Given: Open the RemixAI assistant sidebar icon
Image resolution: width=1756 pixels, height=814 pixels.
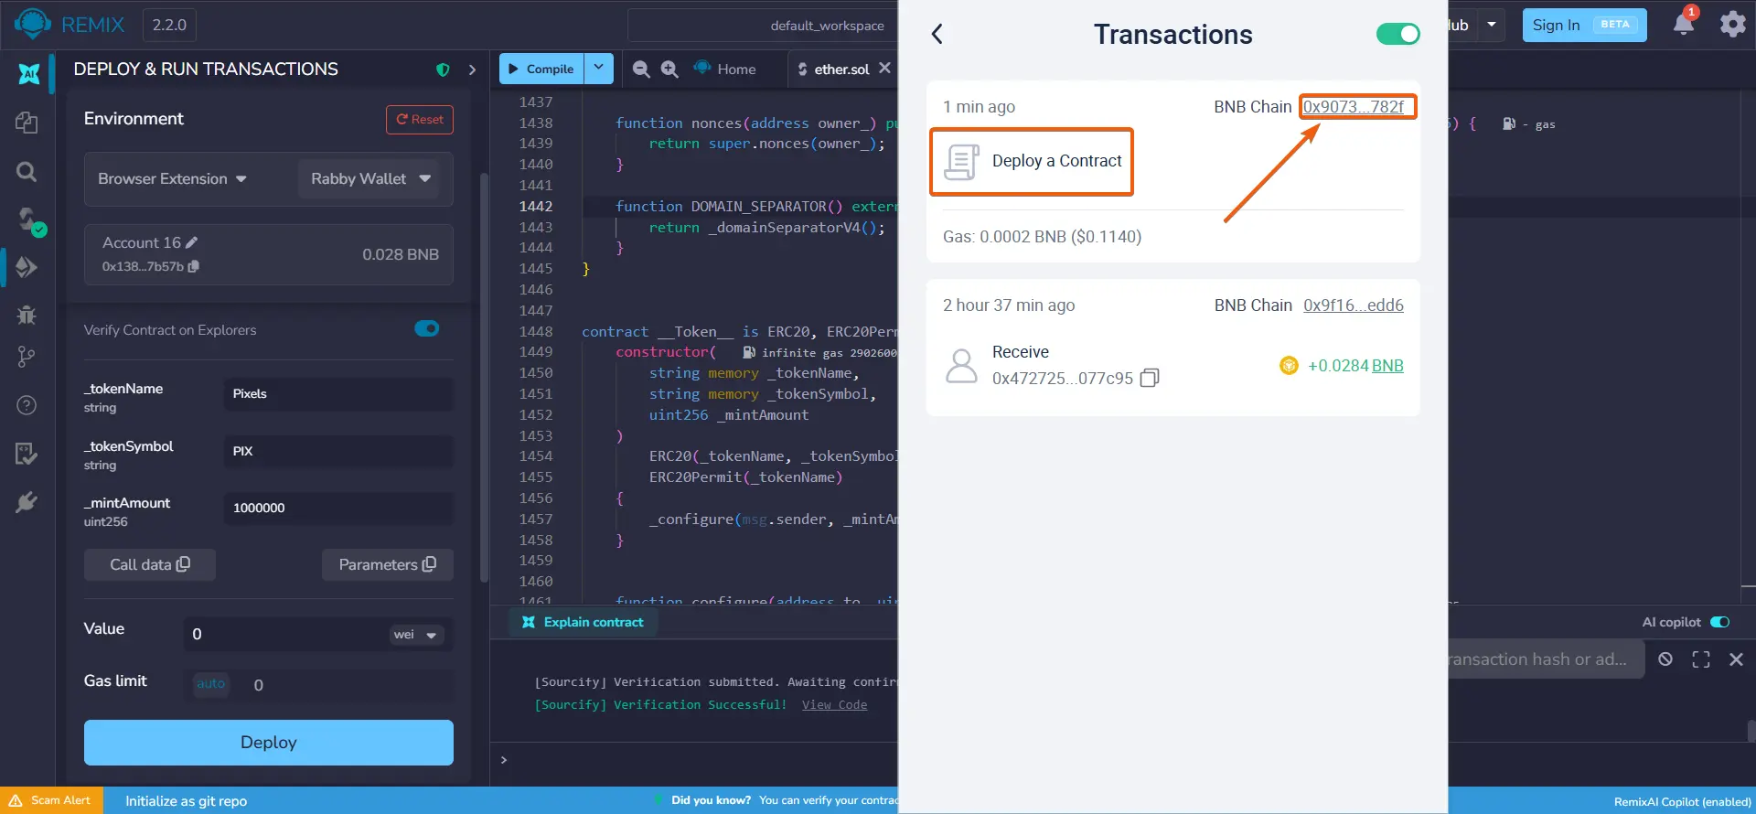Looking at the screenshot, I should tap(28, 74).
